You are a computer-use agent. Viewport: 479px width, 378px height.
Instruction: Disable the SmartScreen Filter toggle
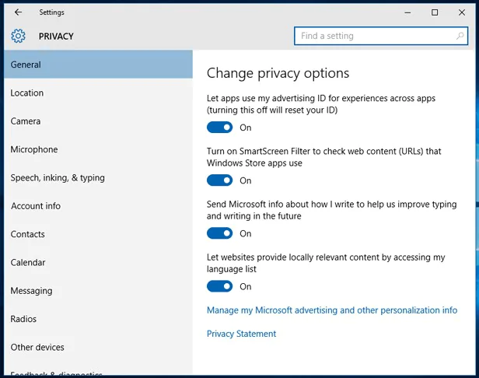[x=219, y=180]
